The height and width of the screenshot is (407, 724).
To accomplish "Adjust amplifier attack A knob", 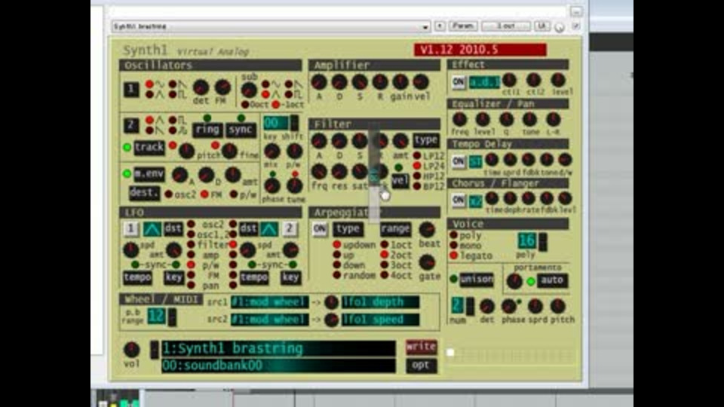I will pyautogui.click(x=318, y=82).
